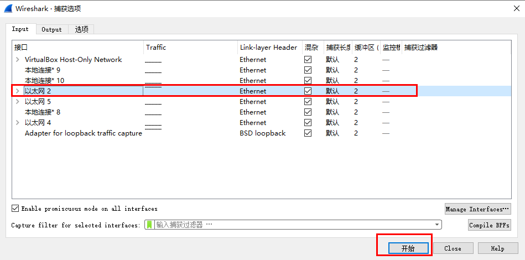Click BSD loopback link-layer cell

coord(262,133)
